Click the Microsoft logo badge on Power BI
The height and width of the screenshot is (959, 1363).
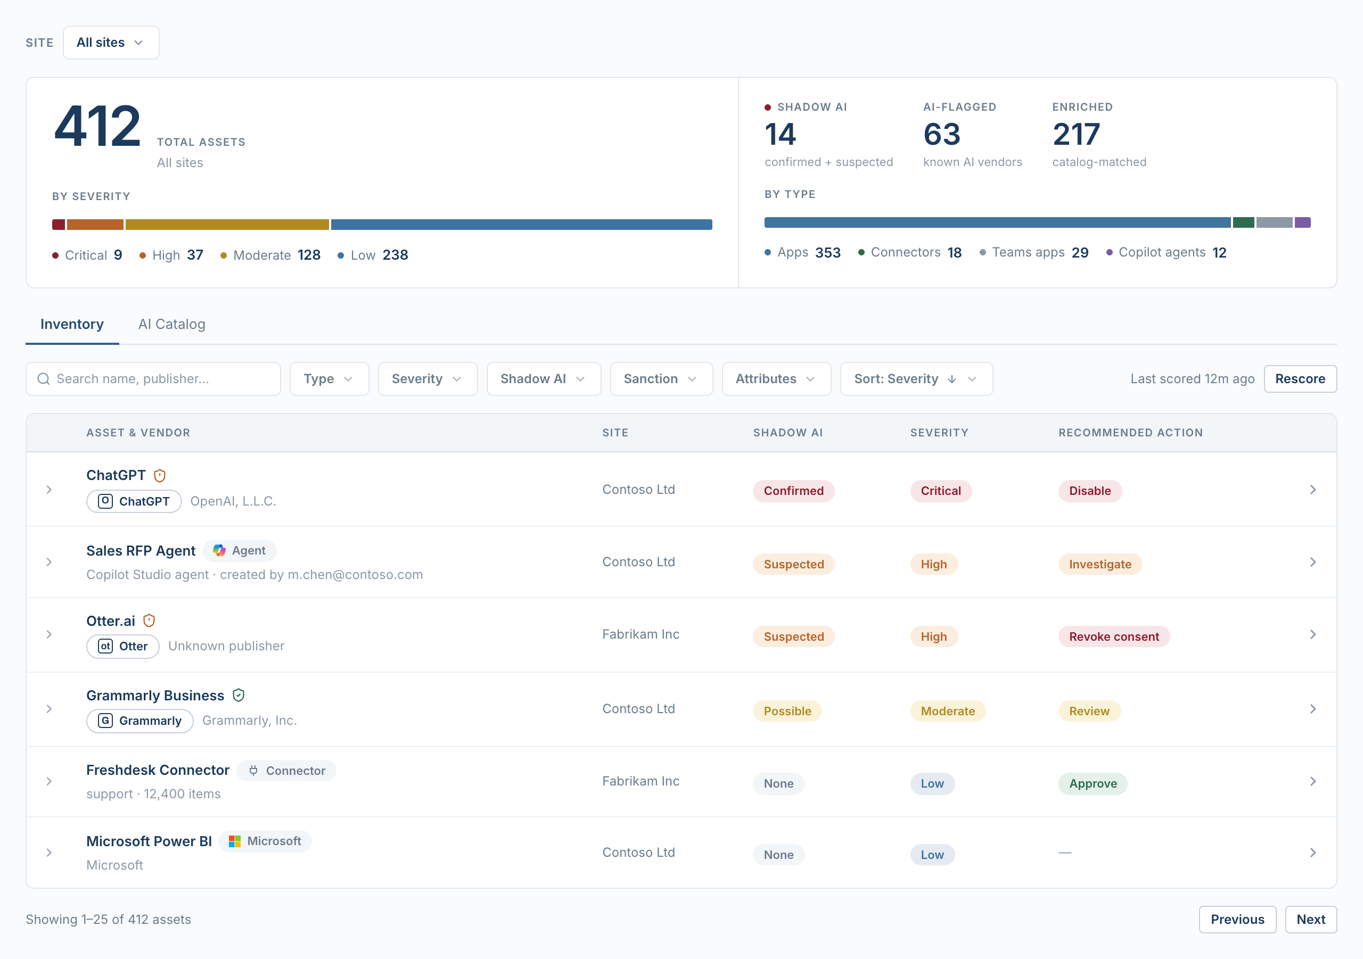(x=265, y=841)
